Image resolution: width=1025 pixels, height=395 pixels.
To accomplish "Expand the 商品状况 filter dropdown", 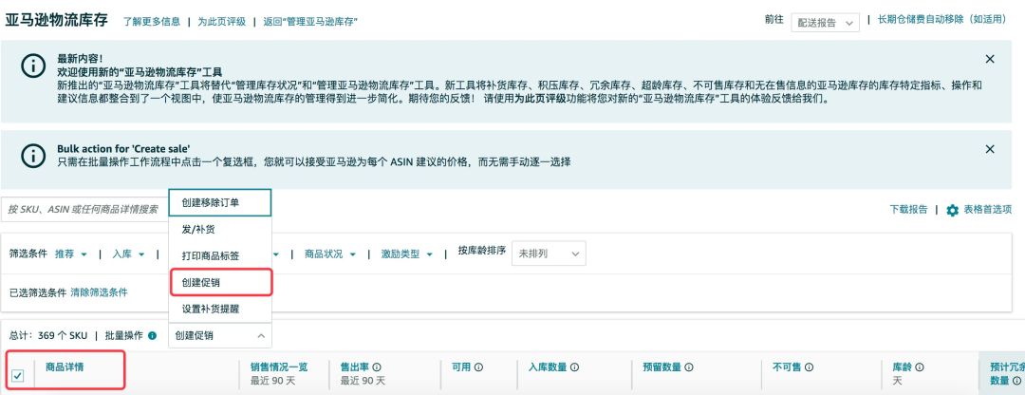I will pos(330,254).
